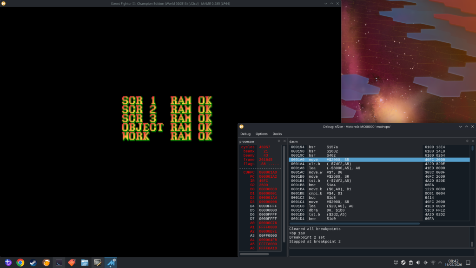
Task: Close the dasm dock panel
Action: pos(472,141)
